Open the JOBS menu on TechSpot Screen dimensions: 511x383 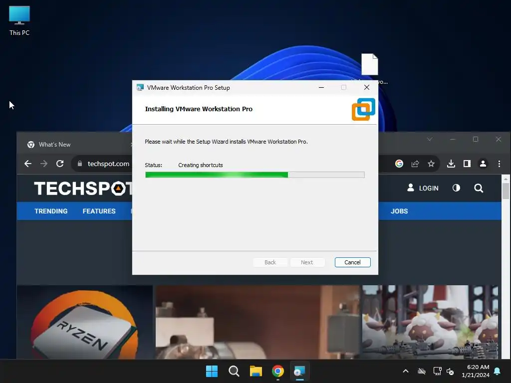pos(399,211)
